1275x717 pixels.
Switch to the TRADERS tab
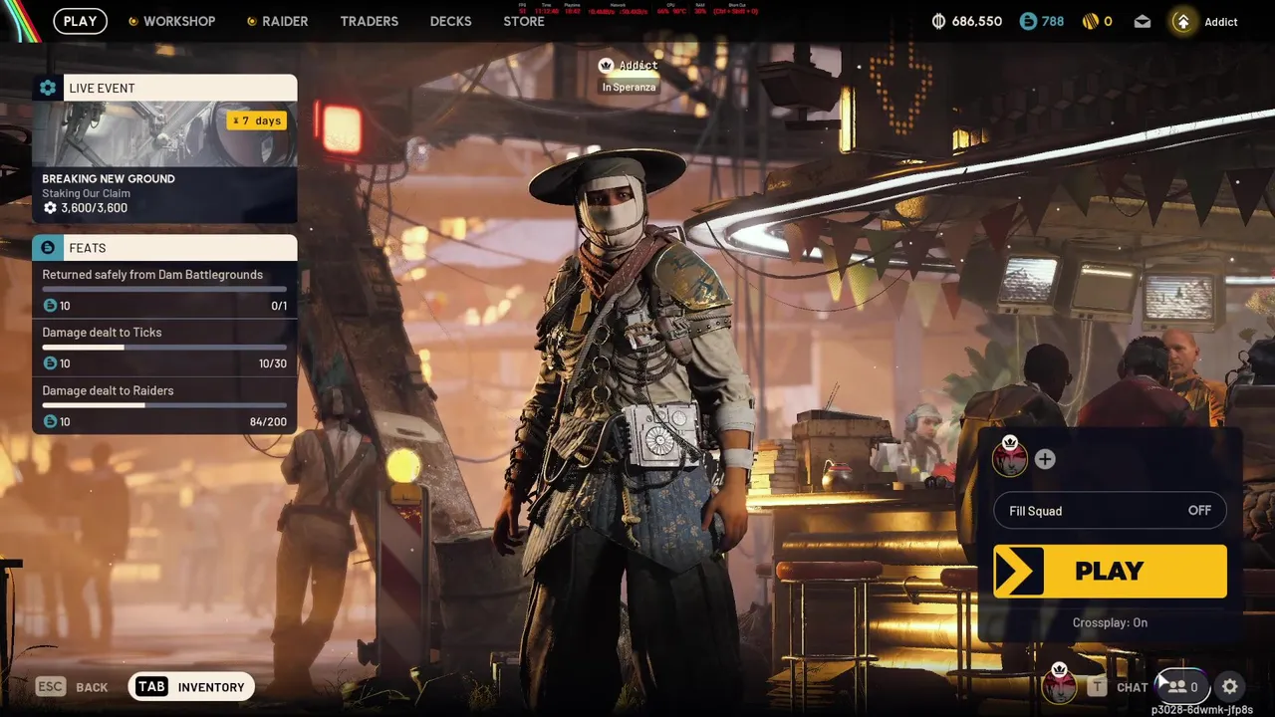tap(369, 21)
